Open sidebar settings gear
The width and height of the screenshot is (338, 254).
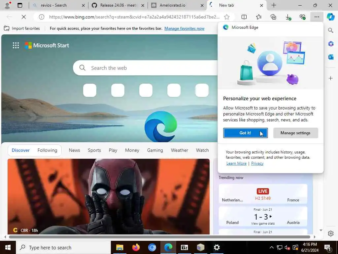tap(331, 233)
